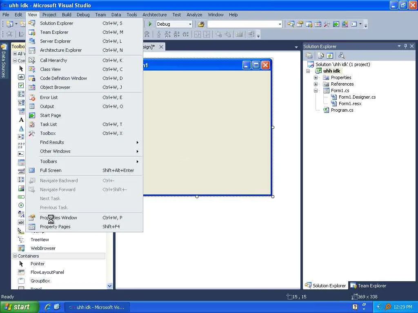Collapse Containers toolbox group
Viewport: 418px width, 313px height.
pyautogui.click(x=15, y=256)
